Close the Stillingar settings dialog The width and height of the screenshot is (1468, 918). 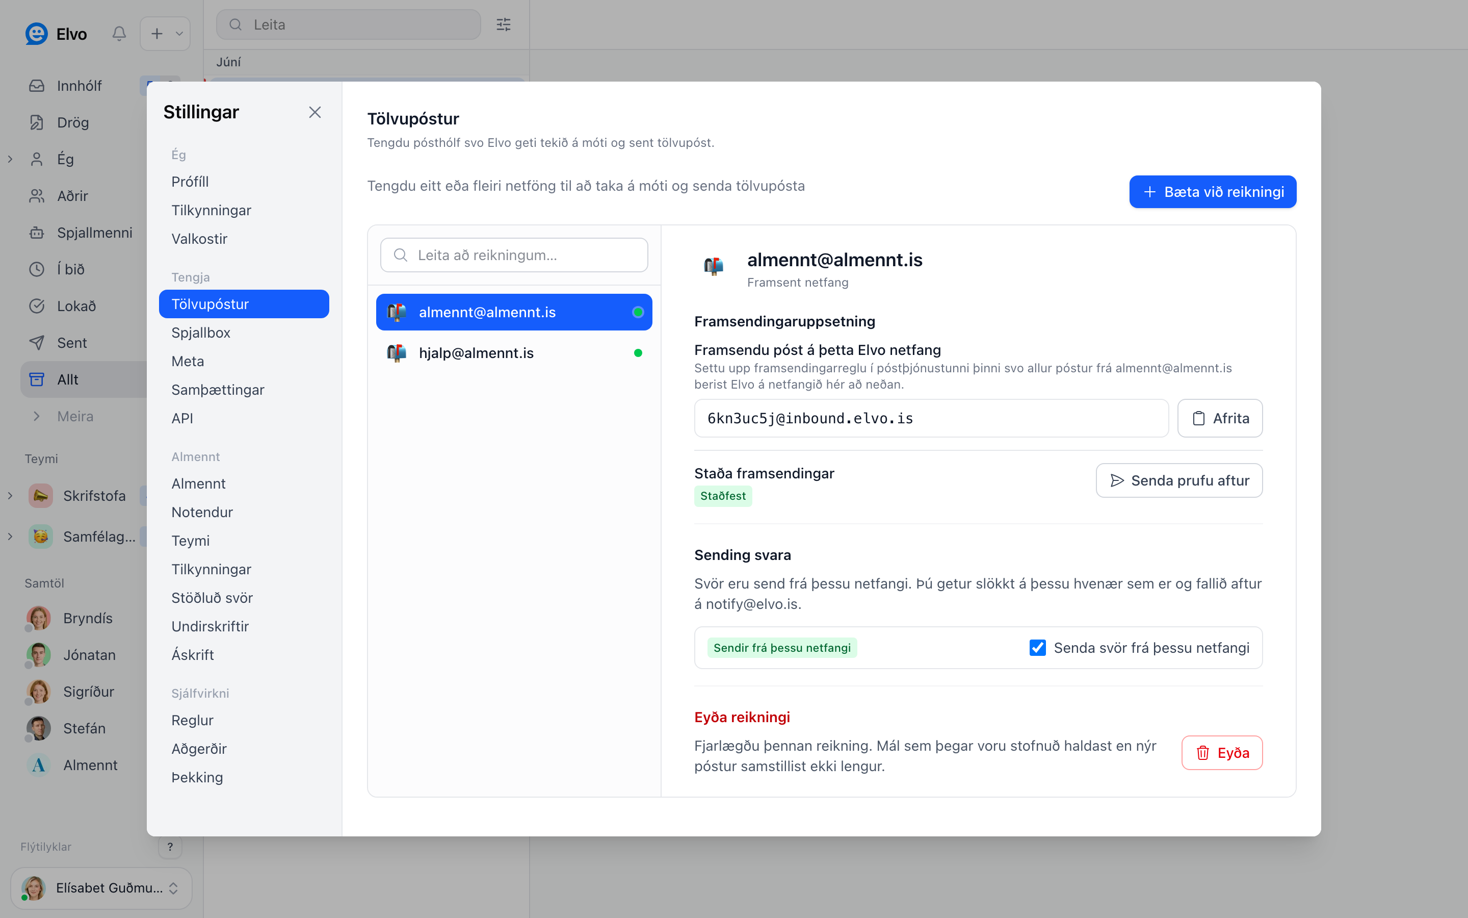[315, 112]
